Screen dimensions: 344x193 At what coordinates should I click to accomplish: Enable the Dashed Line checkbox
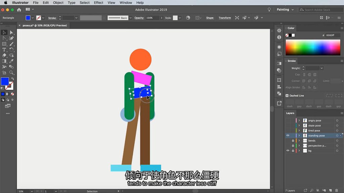(x=287, y=95)
